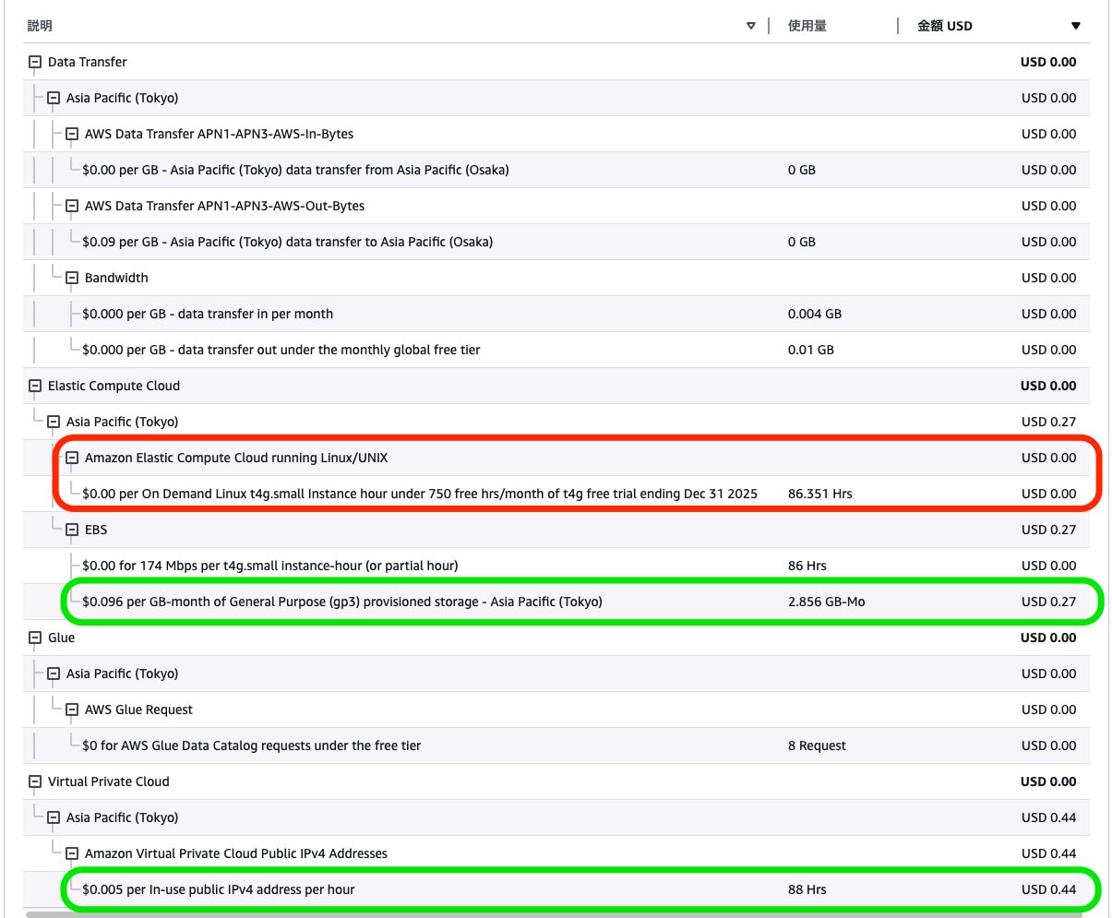Select the EBS label
Viewport: 1112px width, 918px height.
(96, 530)
